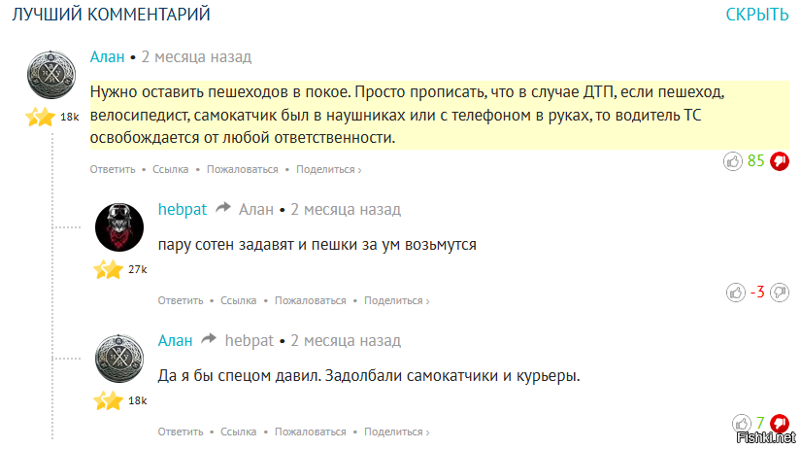801x449 pixels.
Task: Hide the best comment via СКРЫТЬ
Action: [x=757, y=15]
